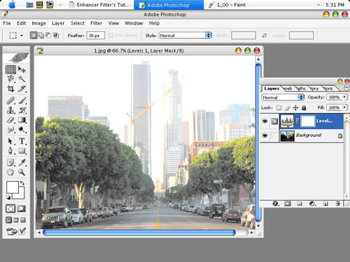
Task: Select the Eyedropper tool
Action: tap(22, 162)
